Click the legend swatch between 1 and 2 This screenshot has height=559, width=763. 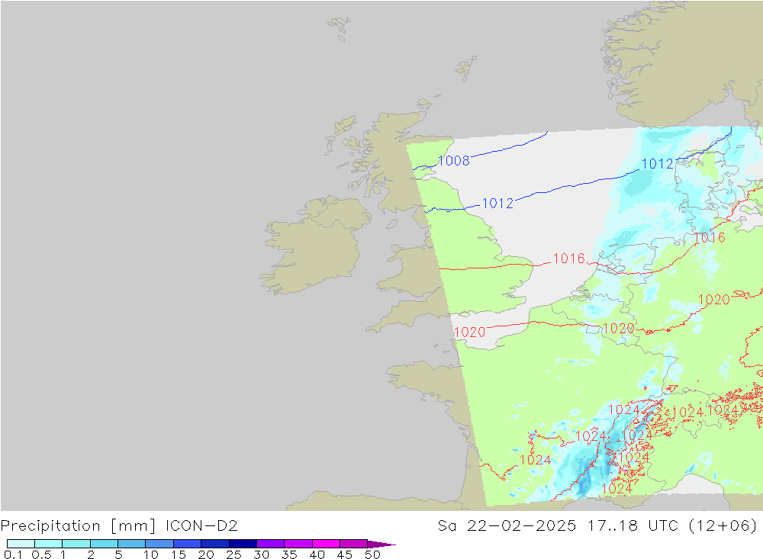[x=76, y=544]
